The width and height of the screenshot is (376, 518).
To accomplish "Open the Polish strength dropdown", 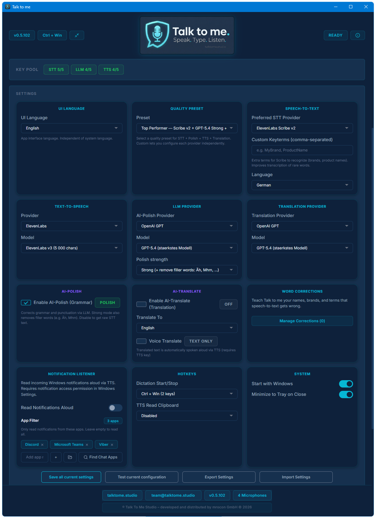I will point(187,270).
